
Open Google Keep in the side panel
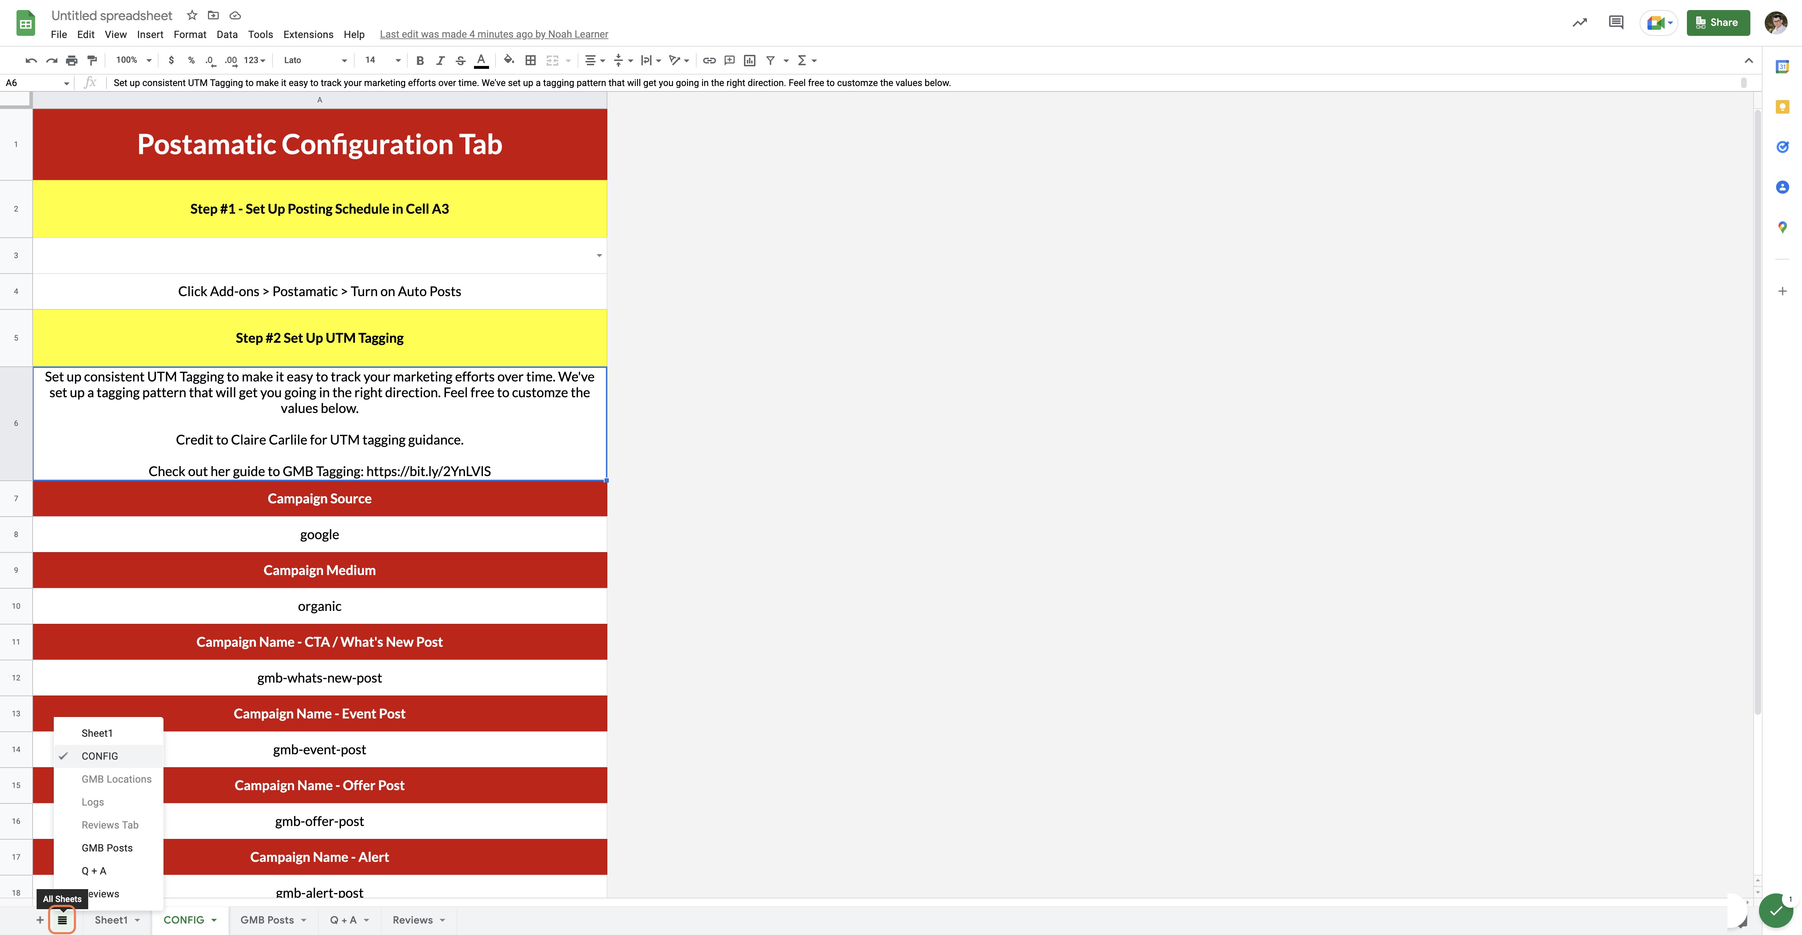point(1782,106)
